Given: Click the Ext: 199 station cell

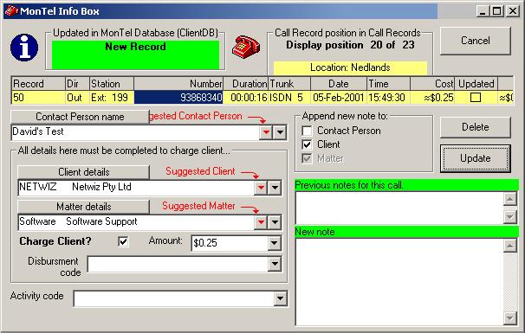Looking at the screenshot, I should [x=112, y=98].
